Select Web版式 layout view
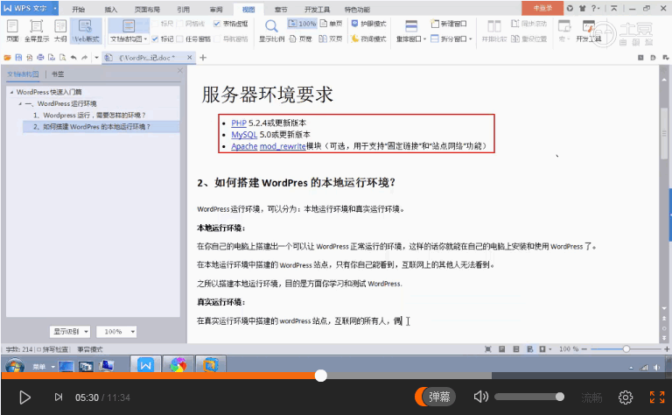672x415 pixels. point(86,31)
